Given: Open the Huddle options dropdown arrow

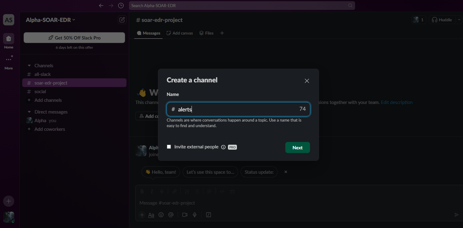Looking at the screenshot, I should point(458,20).
